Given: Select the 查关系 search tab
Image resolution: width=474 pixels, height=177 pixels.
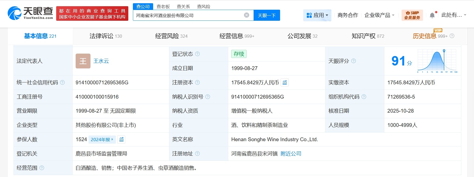Looking at the screenshot, I should tap(183, 6).
